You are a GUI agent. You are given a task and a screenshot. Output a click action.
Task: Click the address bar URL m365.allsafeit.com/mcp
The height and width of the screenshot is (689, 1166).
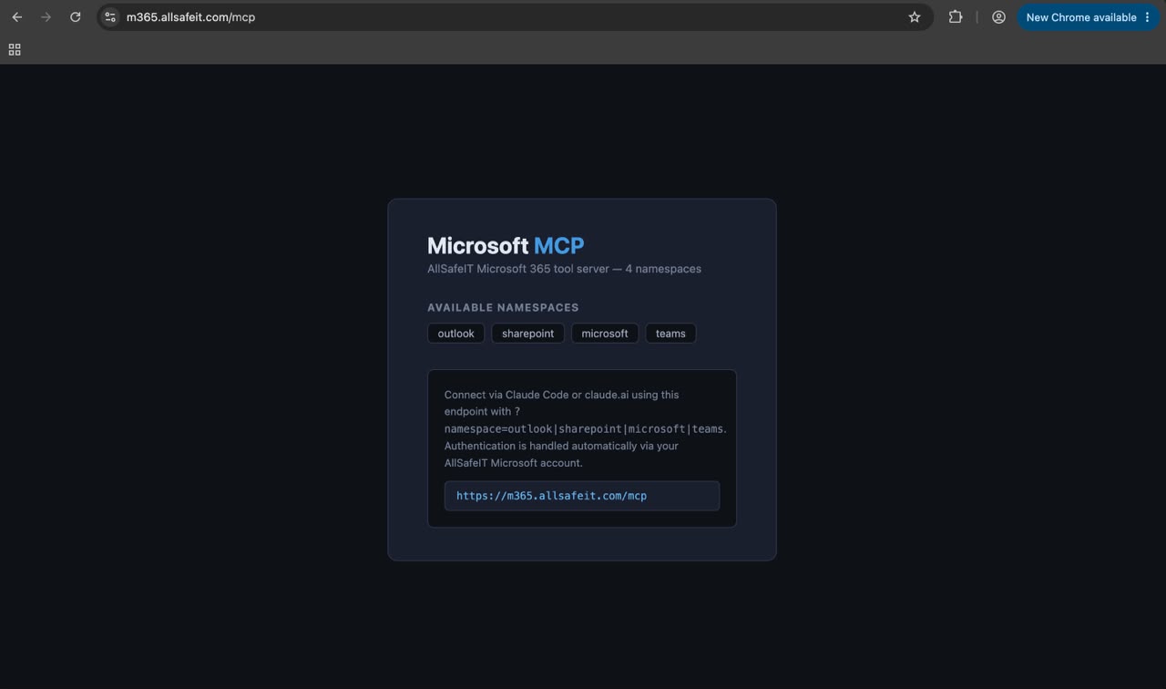[190, 17]
